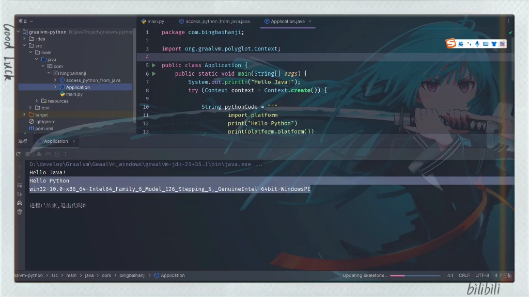
Task: Collapse the com package
Action: tap(43, 67)
